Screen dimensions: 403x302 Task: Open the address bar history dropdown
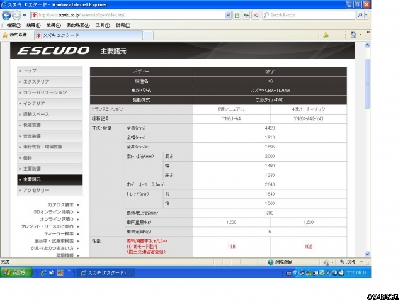point(228,15)
